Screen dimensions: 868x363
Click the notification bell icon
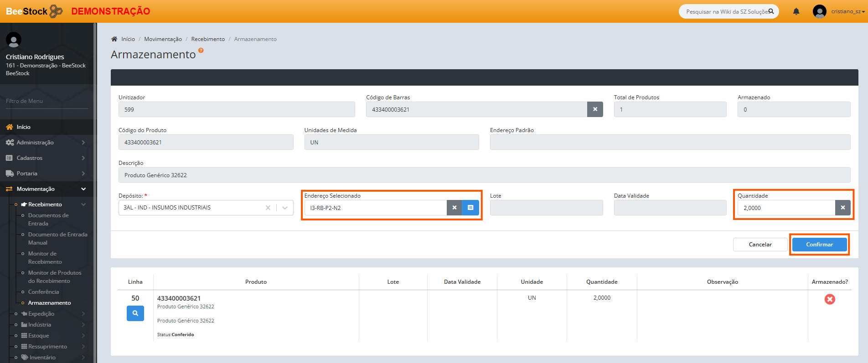(796, 11)
